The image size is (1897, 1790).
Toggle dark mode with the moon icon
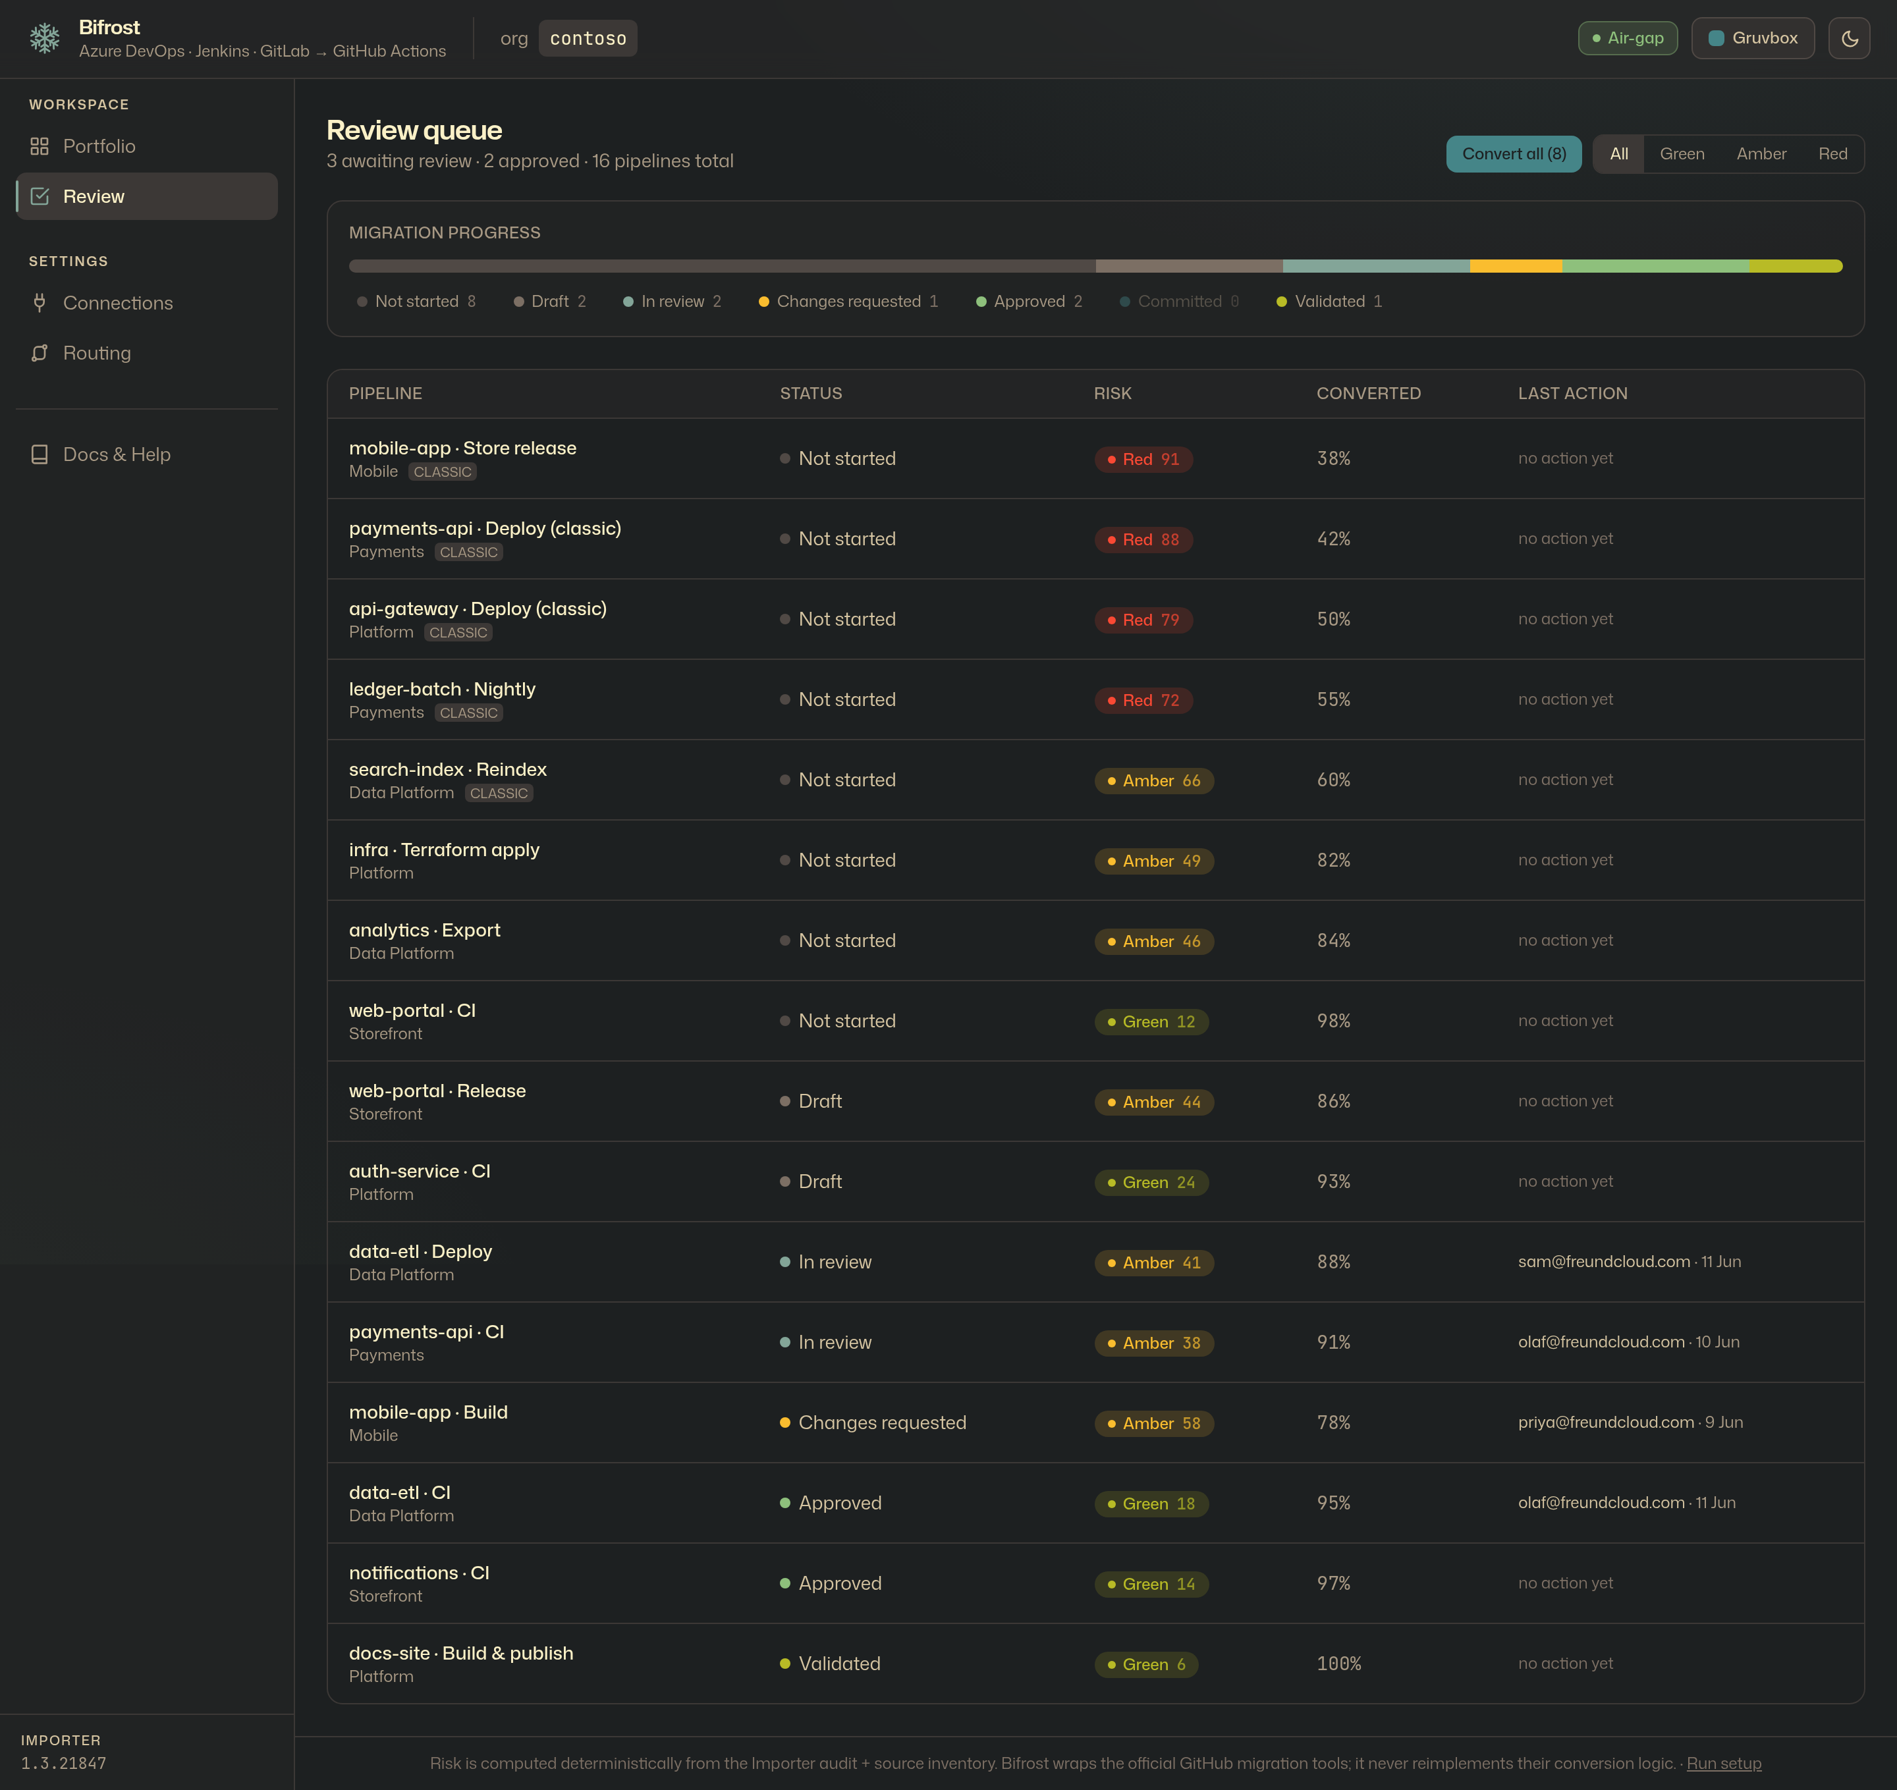[x=1848, y=38]
